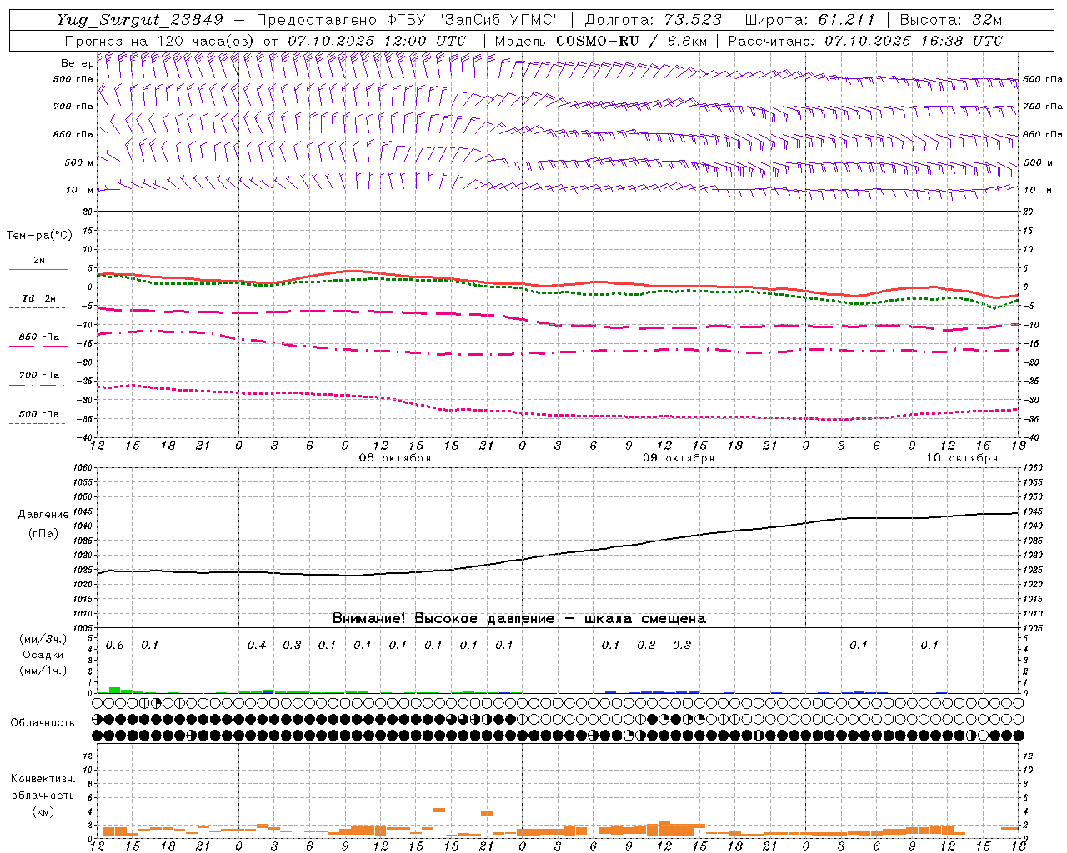This screenshot has width=1067, height=853.
Task: Click the Рассчитано: 07.10.2025 16:38 UTC text
Action: (x=865, y=41)
